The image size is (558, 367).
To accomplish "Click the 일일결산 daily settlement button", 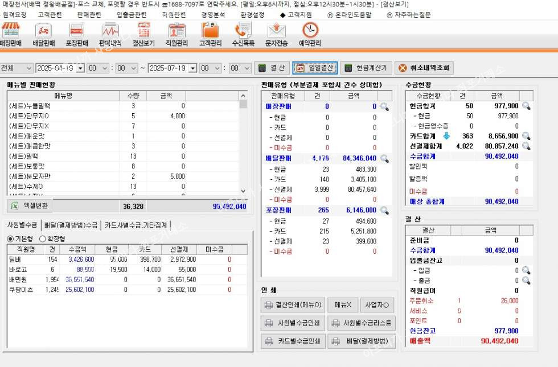I will click(x=315, y=68).
